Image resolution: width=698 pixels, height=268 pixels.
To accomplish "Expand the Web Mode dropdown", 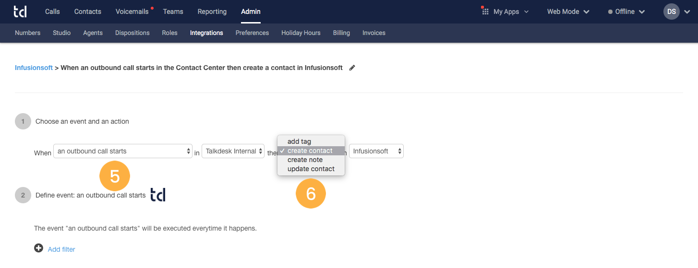I will point(568,12).
